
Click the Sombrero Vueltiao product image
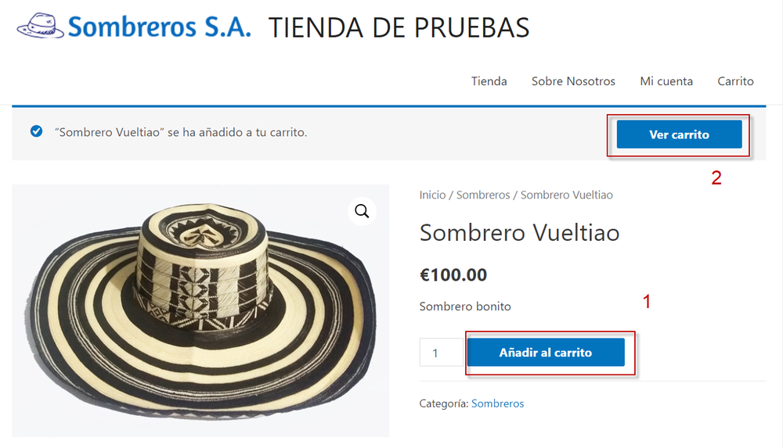(x=200, y=311)
